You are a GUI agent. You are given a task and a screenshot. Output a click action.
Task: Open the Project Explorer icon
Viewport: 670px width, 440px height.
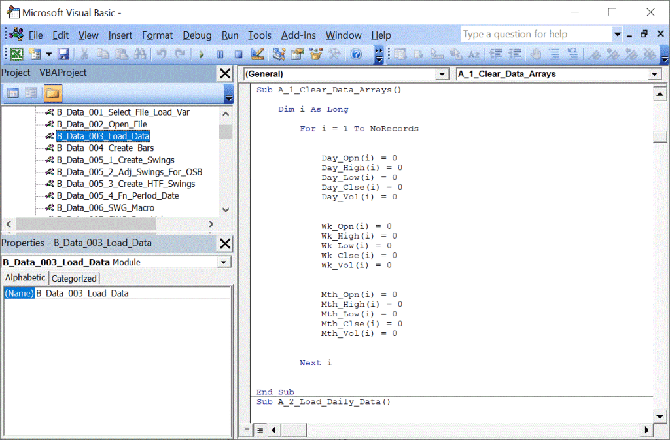click(x=279, y=54)
